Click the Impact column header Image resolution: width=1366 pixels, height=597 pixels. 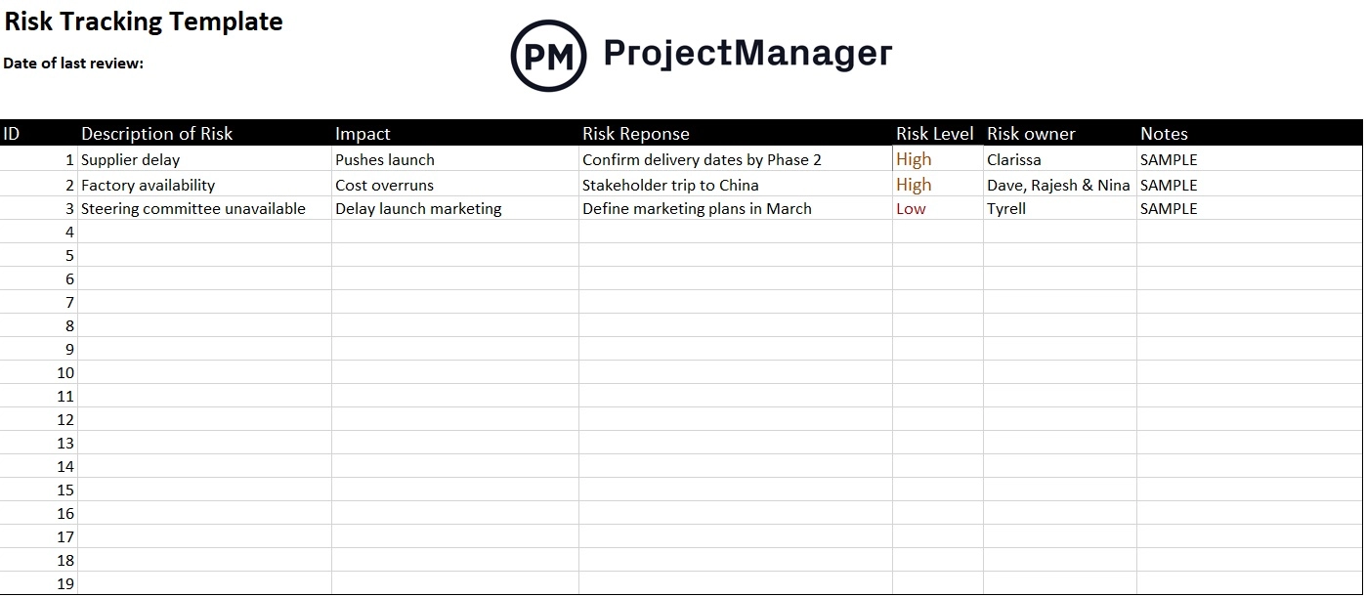coord(363,134)
